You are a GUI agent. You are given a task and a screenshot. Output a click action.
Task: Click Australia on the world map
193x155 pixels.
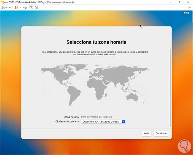(132, 97)
